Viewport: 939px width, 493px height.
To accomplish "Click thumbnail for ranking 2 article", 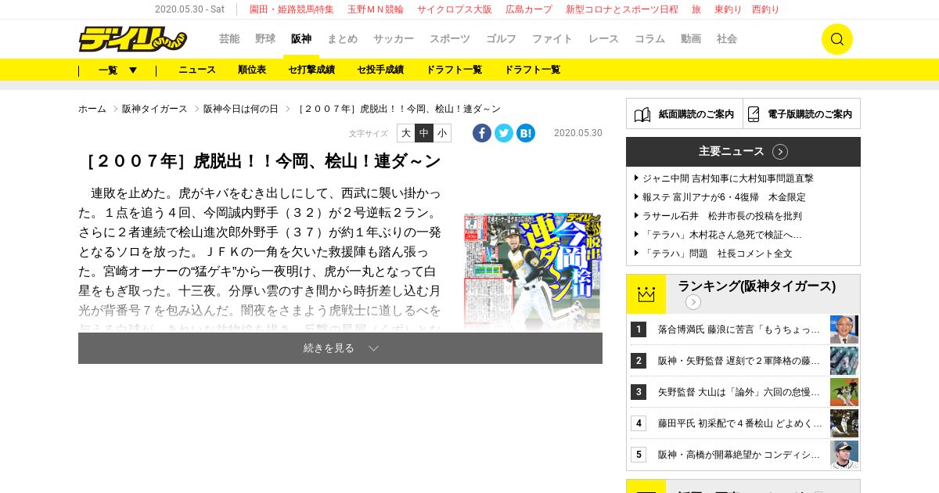I will click(844, 361).
